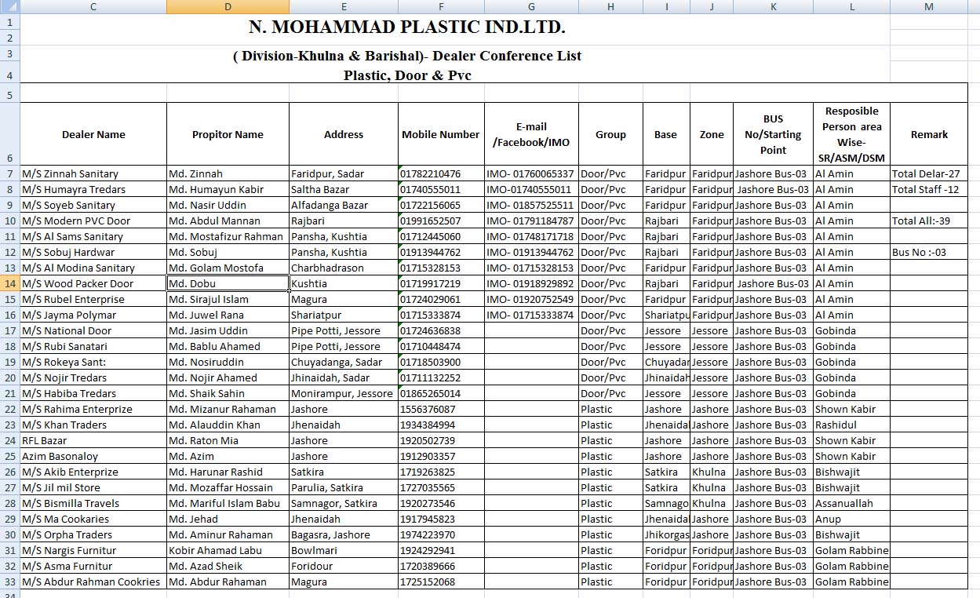Viewport: 980px width, 598px height.
Task: Click the Bus No :-03 cell
Action: [x=929, y=252]
